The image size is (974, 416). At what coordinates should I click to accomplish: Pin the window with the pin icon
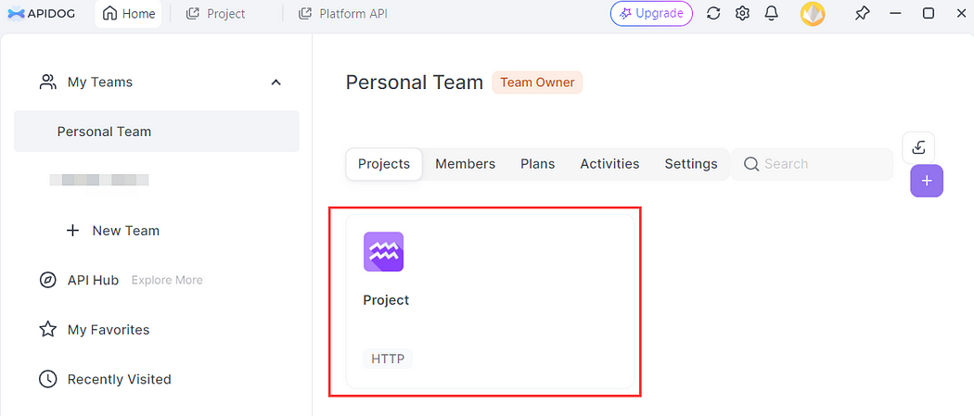point(862,14)
